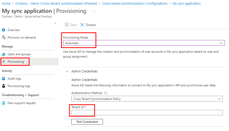This screenshot has width=229, height=131.
Task: Collapse the Admin Credentials section
Action: (68, 71)
